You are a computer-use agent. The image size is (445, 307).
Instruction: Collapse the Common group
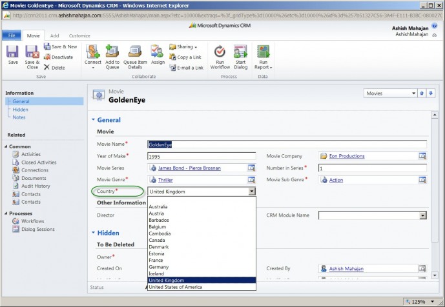pyautogui.click(x=6, y=146)
